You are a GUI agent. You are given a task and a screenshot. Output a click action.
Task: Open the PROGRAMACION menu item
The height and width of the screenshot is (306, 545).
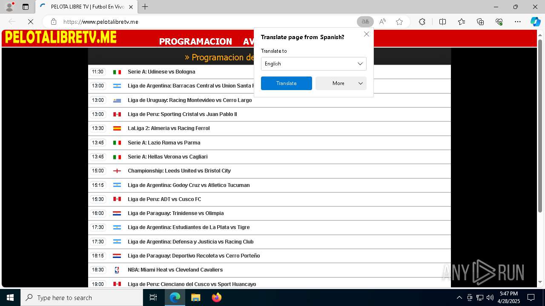[195, 41]
